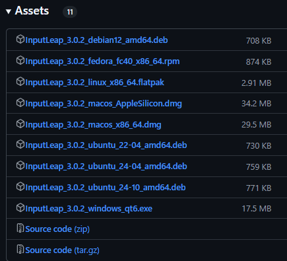Download InputLeap_3.0.2_ubuntu_24-04_amd64.deb

106,167
